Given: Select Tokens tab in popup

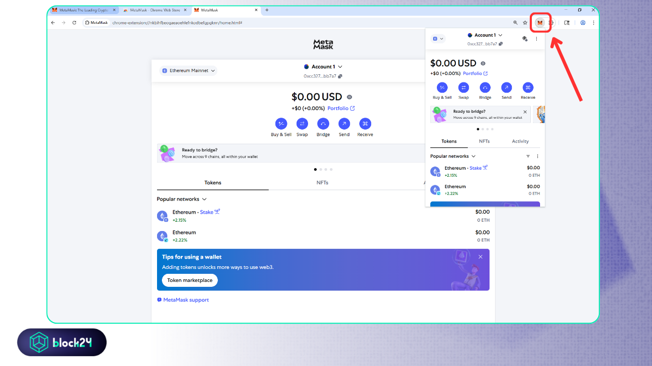Looking at the screenshot, I should point(449,141).
